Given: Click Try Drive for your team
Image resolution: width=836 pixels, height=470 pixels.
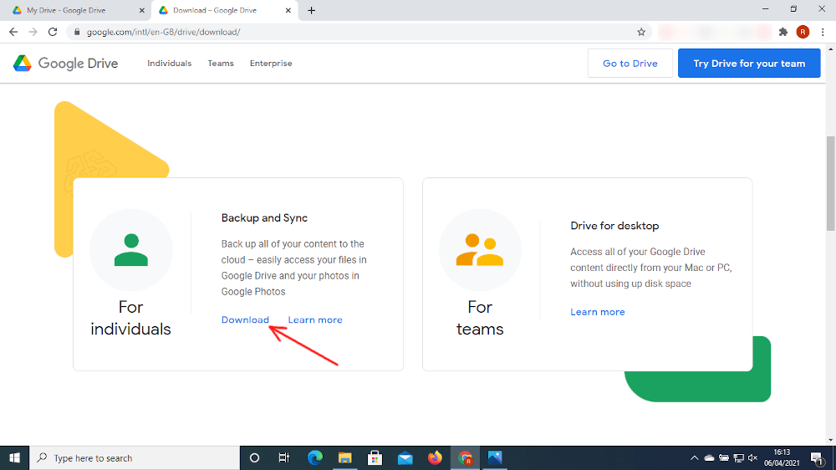Looking at the screenshot, I should 749,63.
